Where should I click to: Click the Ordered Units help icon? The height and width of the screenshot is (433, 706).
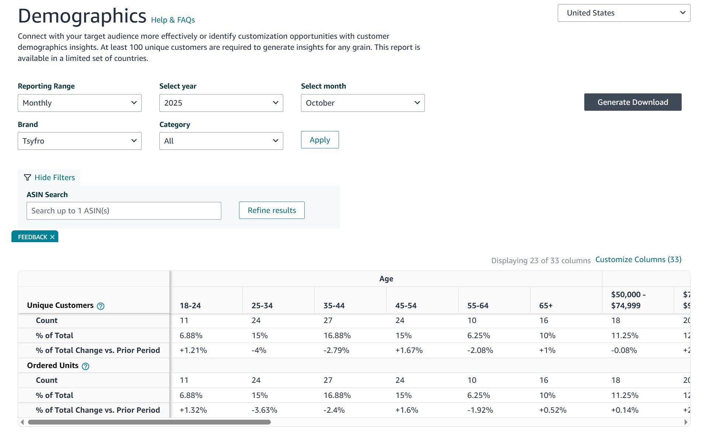85,366
